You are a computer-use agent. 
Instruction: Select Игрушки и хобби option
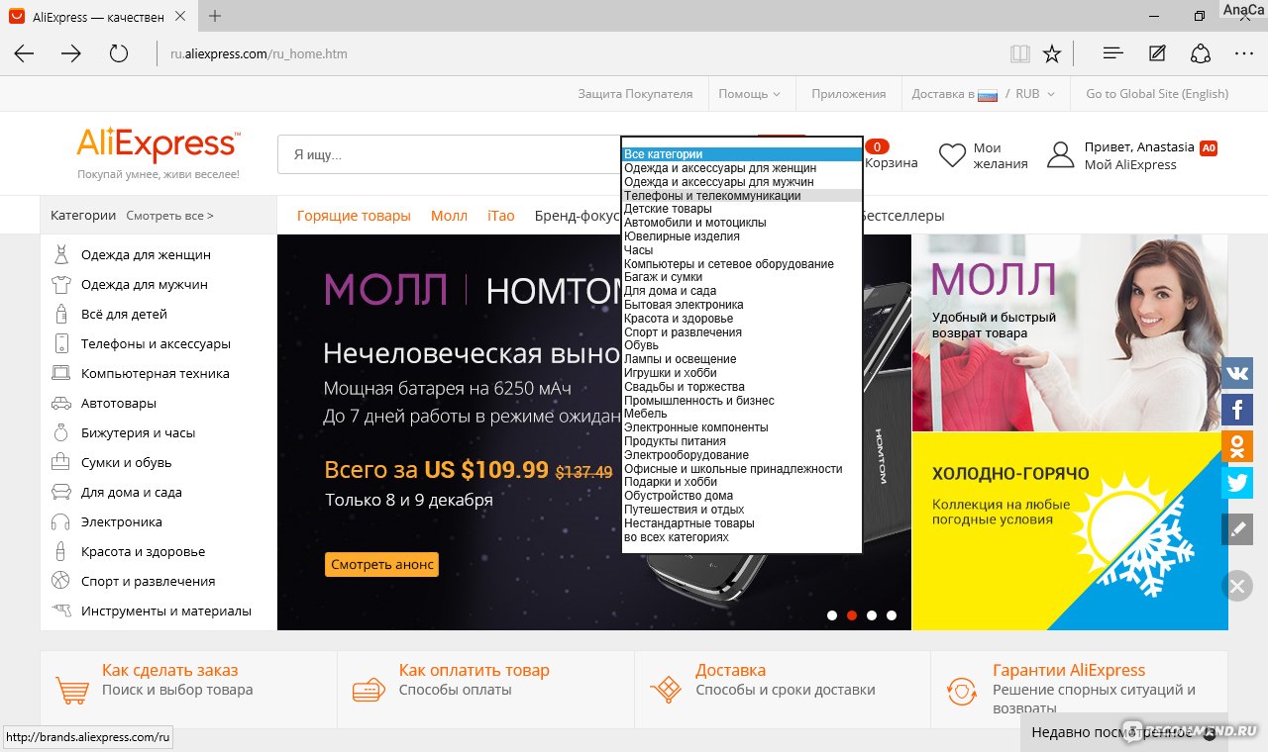(x=742, y=373)
